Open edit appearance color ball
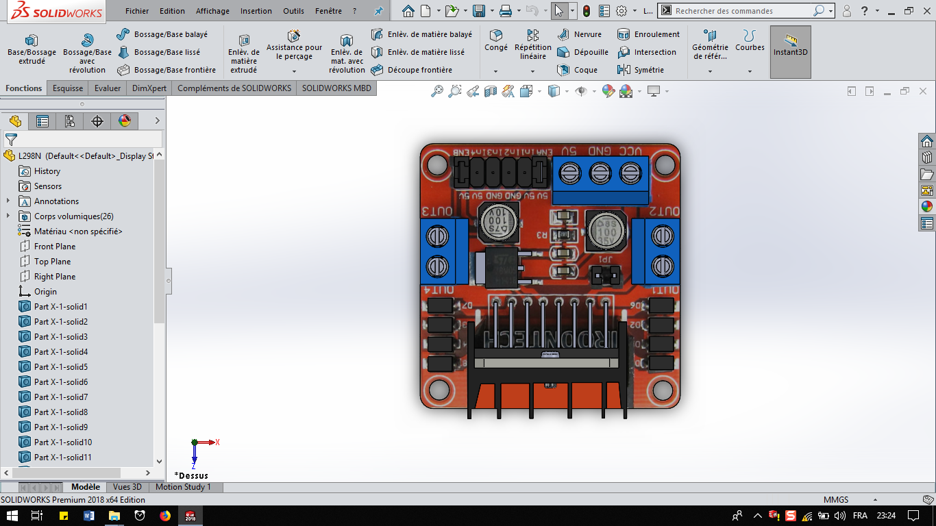This screenshot has height=526, width=936. (x=608, y=91)
